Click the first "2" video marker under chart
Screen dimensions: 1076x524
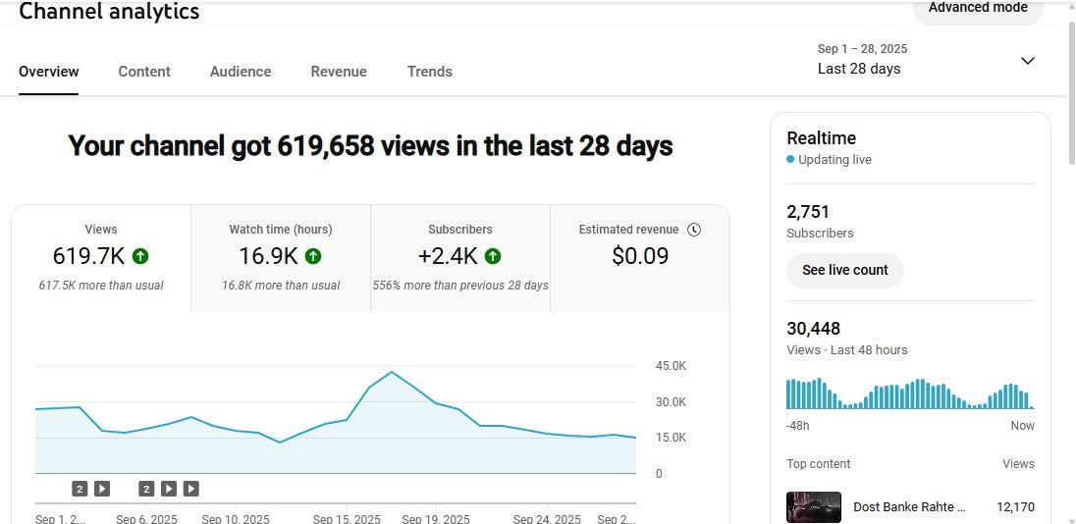tap(80, 489)
